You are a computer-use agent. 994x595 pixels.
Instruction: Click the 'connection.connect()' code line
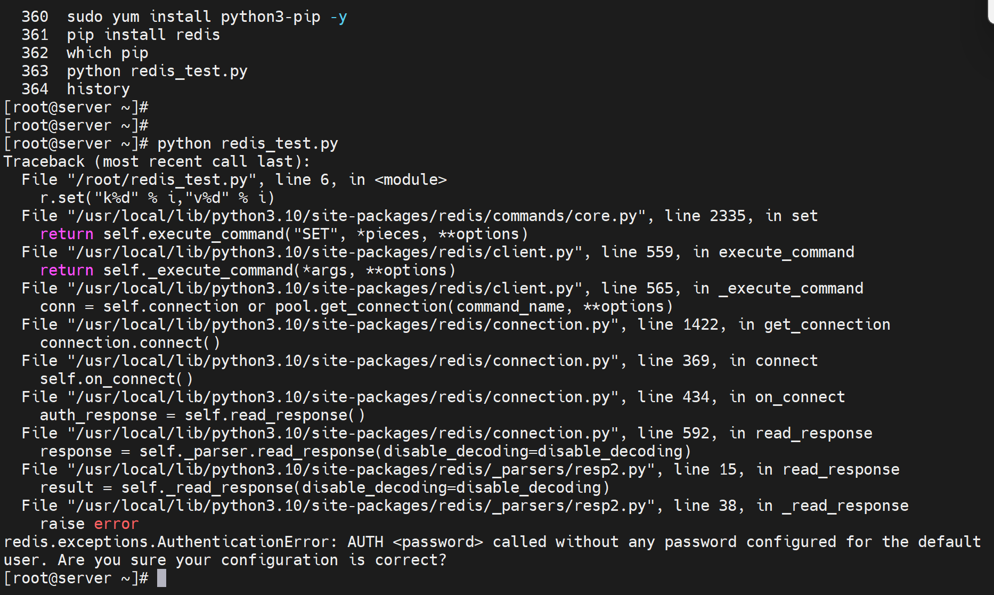[129, 343]
